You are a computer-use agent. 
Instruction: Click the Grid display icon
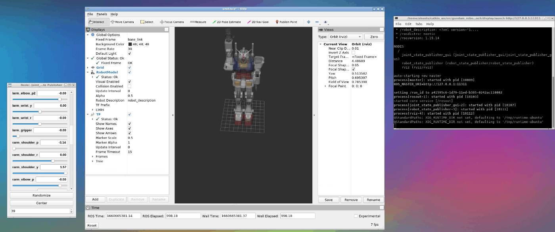93,67
